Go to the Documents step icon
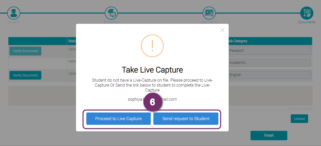The height and width of the screenshot is (146, 321). tap(307, 13)
